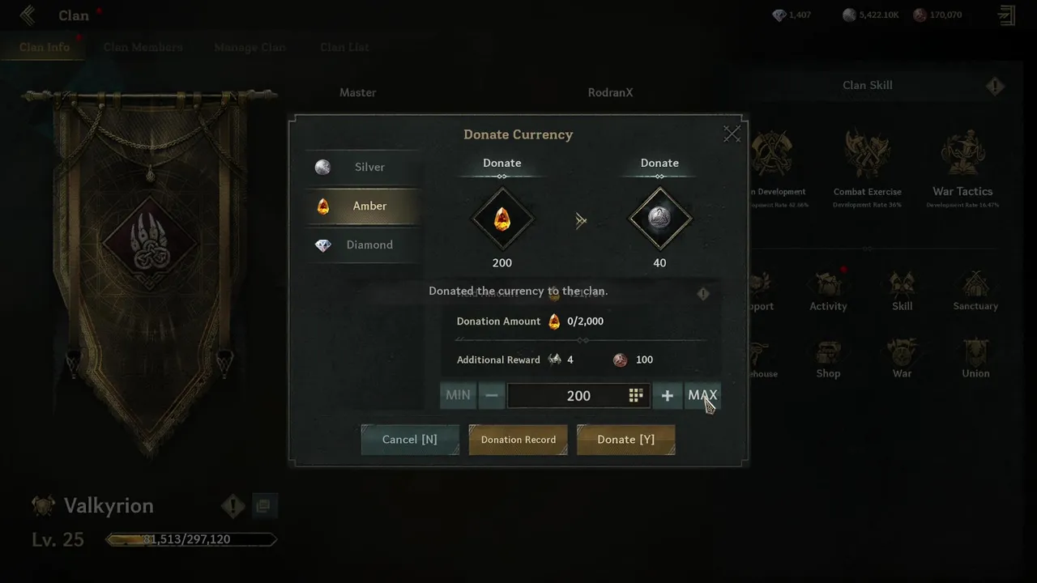Click the back arrow next to Clan
1037x583 pixels.
[28, 15]
